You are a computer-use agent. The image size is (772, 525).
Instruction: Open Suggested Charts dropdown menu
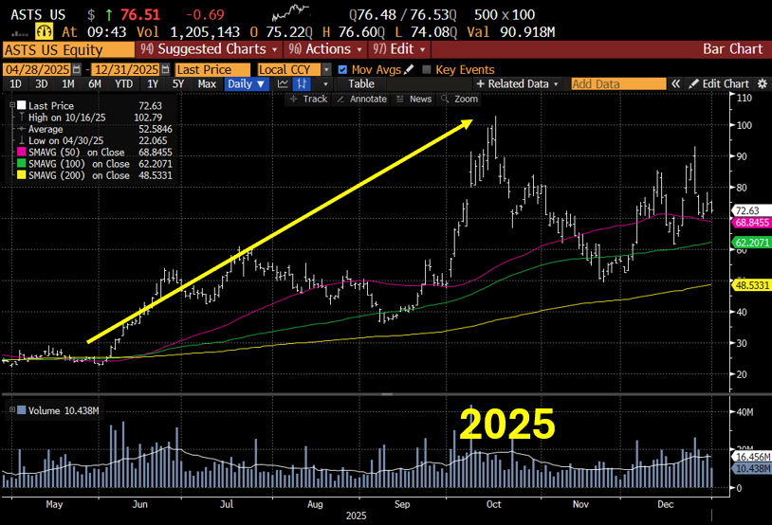[210, 49]
